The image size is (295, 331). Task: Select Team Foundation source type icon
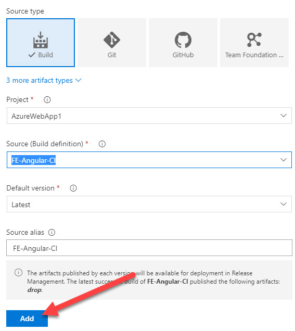pos(254,40)
